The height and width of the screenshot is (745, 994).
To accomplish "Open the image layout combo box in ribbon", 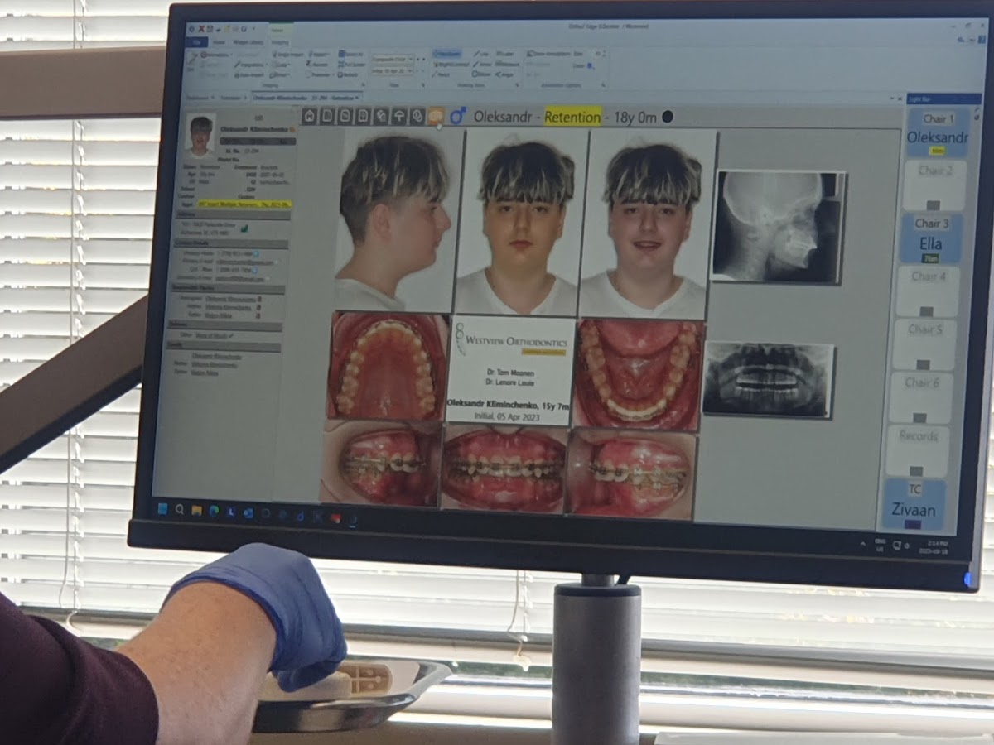I will pos(393,59).
